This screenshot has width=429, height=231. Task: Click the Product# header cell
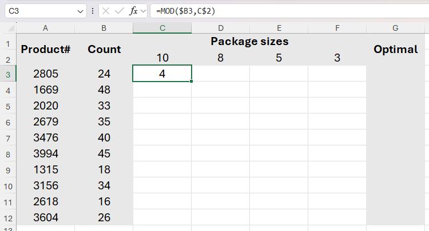click(46, 50)
